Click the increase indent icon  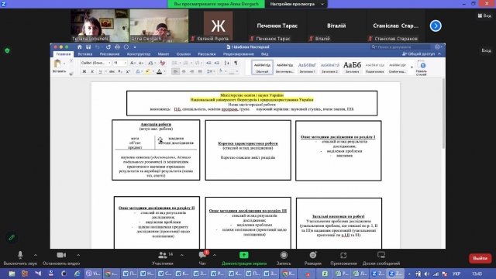tap(217, 63)
